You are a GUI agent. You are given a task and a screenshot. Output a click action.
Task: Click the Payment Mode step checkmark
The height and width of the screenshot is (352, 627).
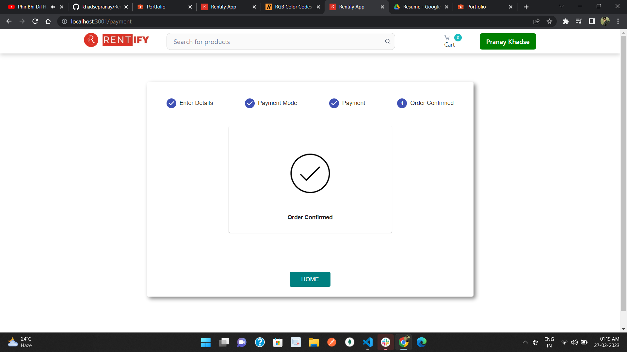click(250, 103)
